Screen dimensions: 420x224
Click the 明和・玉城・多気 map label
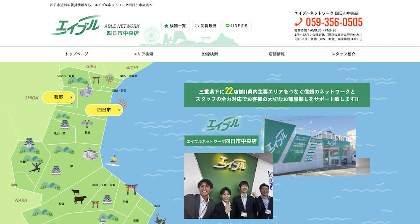pos(104,185)
